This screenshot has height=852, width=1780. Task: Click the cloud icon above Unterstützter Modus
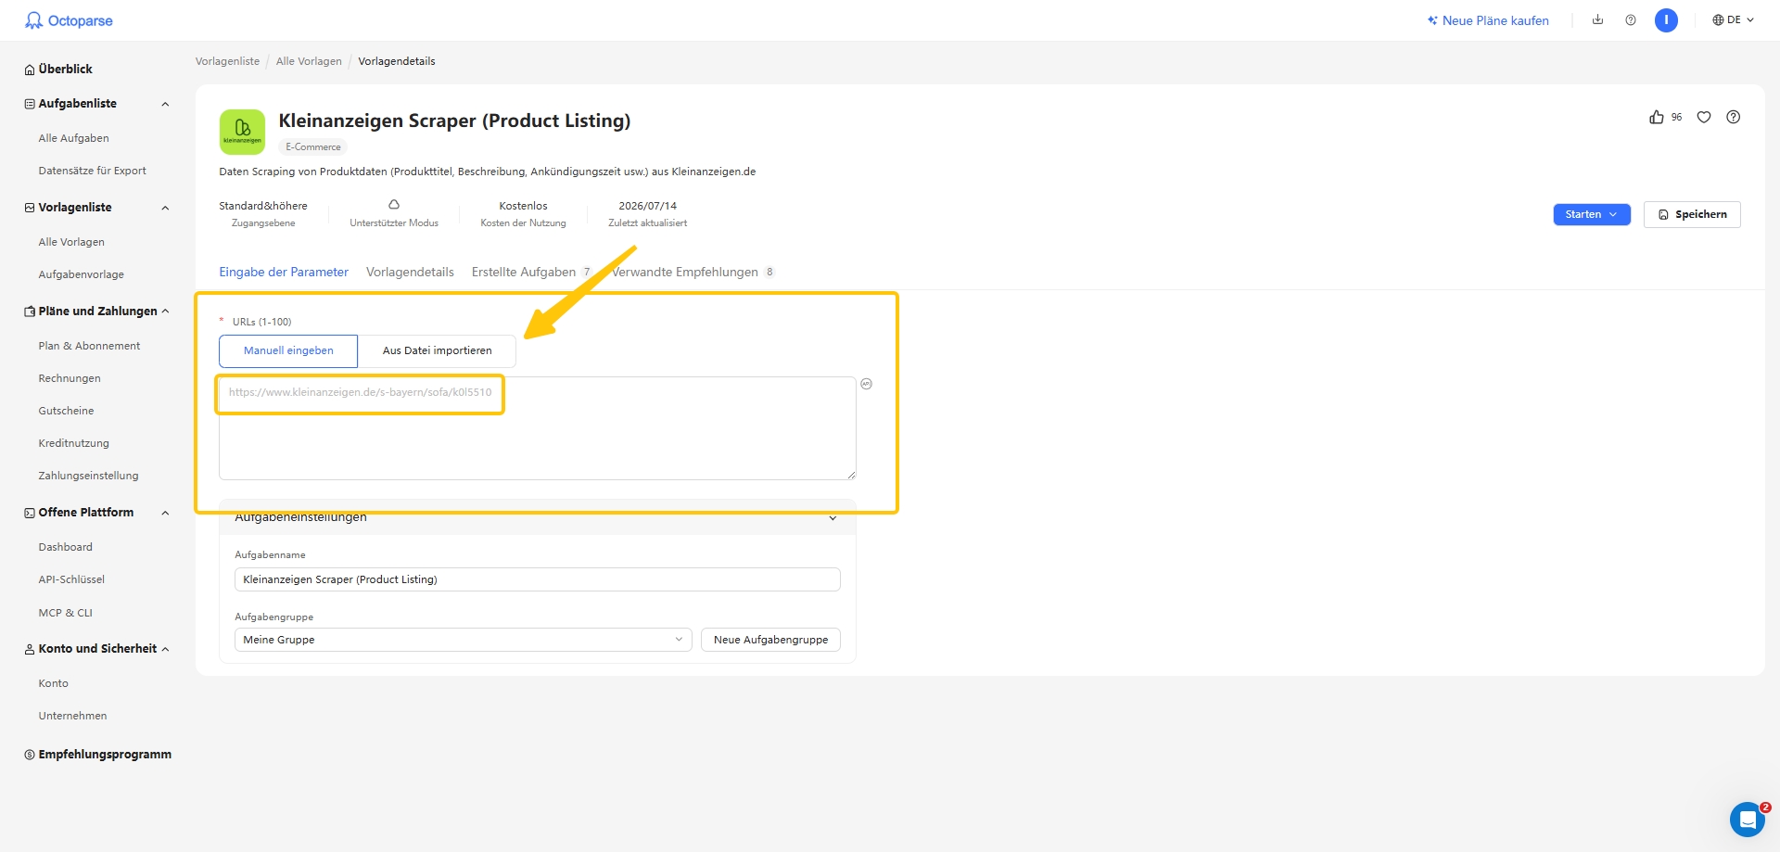[x=394, y=205]
